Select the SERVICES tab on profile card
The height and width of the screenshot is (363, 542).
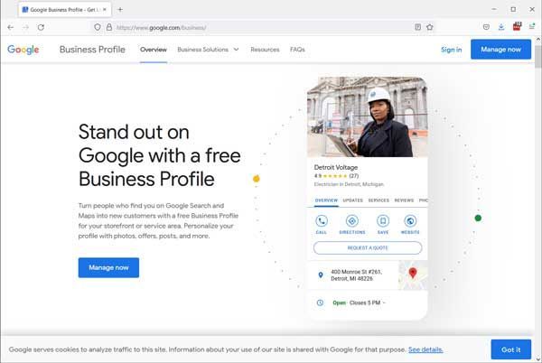pyautogui.click(x=378, y=200)
